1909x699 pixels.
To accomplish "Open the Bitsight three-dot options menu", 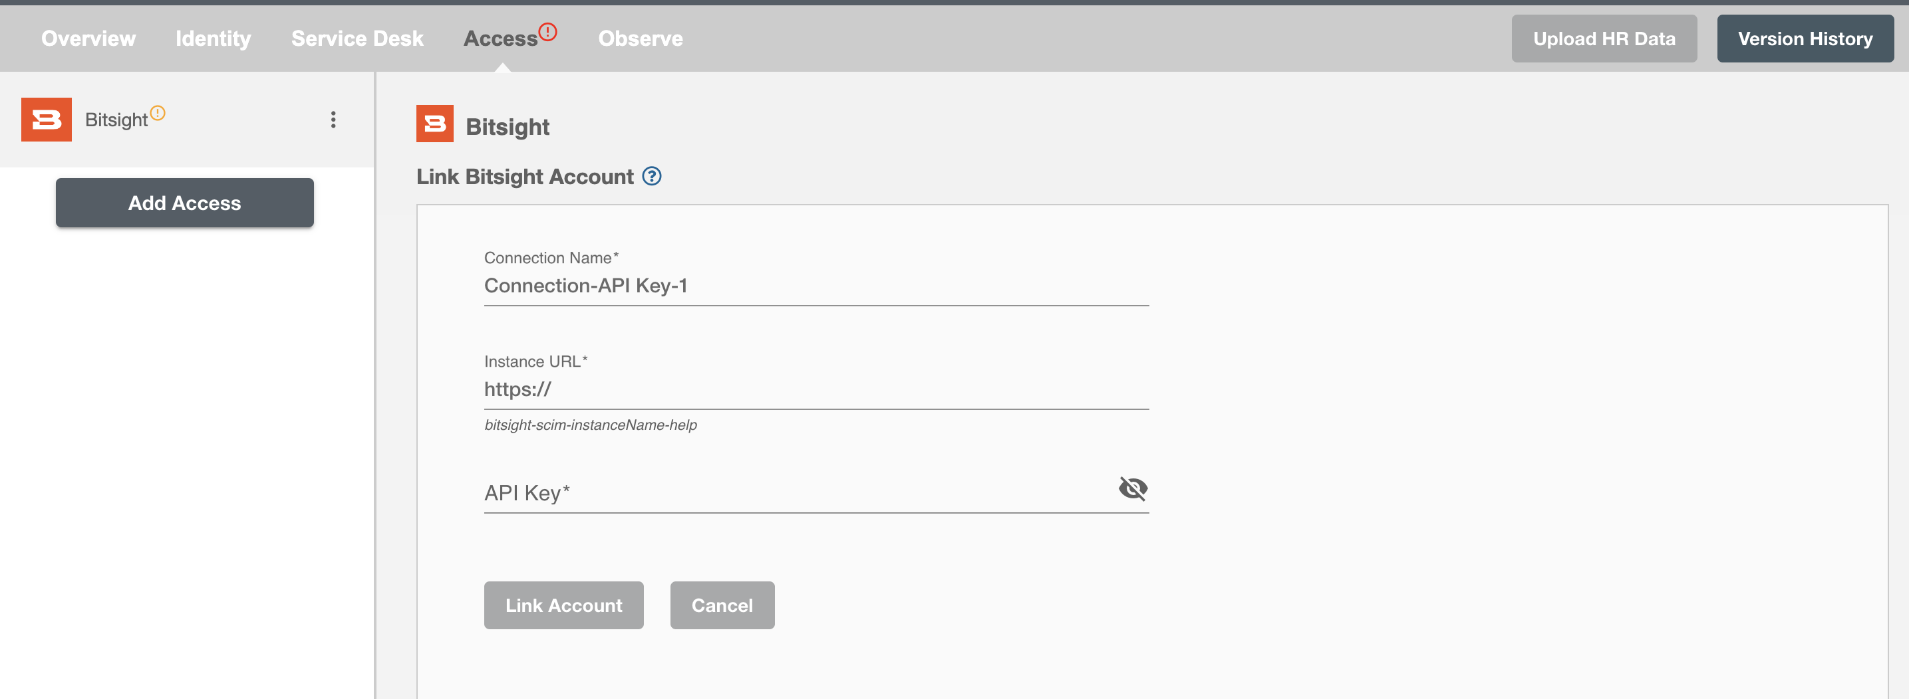I will point(333,119).
